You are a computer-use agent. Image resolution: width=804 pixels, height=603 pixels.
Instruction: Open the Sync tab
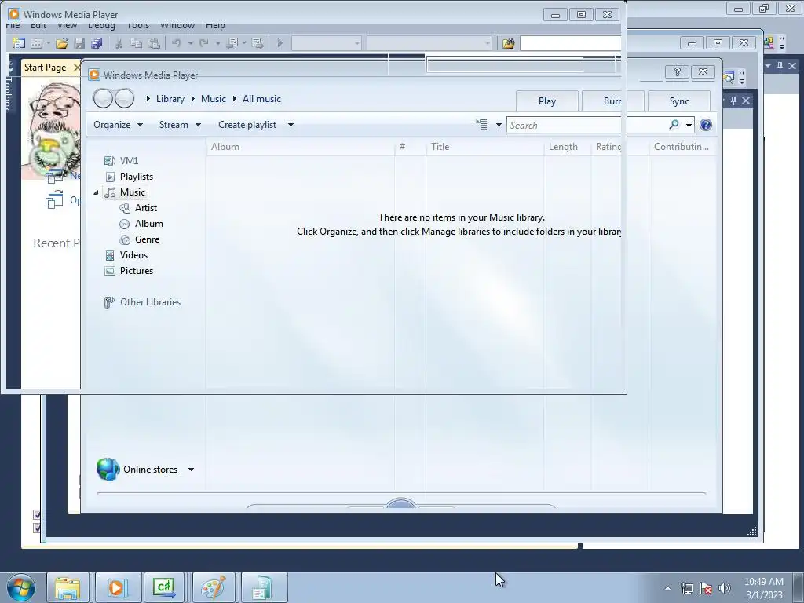[x=679, y=101]
